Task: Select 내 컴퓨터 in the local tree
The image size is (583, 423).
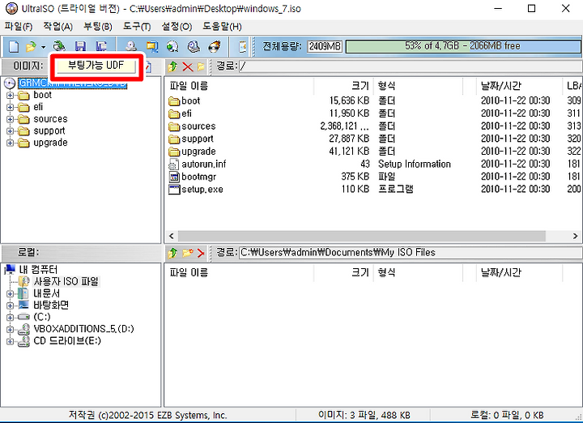Action: (x=38, y=269)
